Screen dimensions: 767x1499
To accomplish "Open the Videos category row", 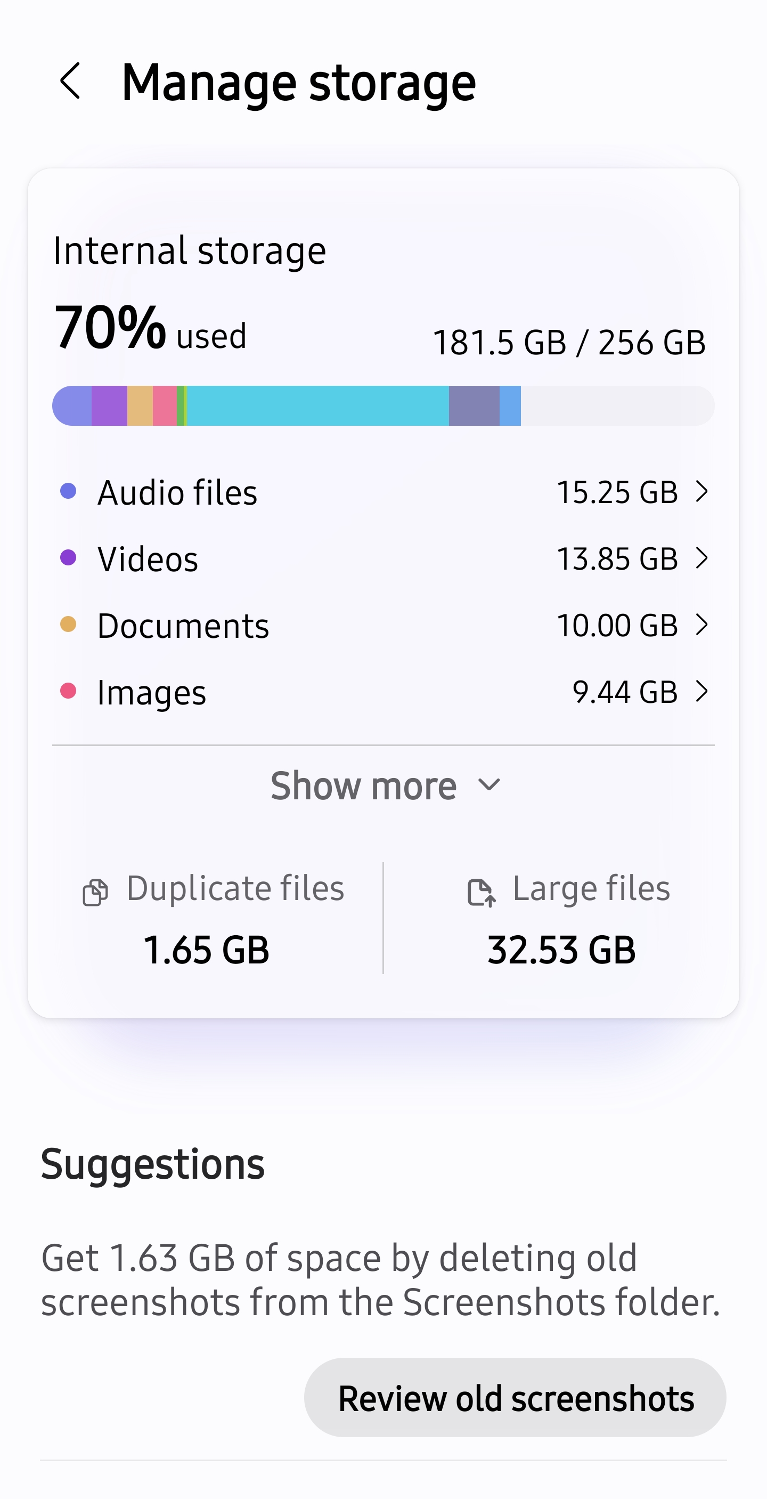I will pyautogui.click(x=384, y=558).
